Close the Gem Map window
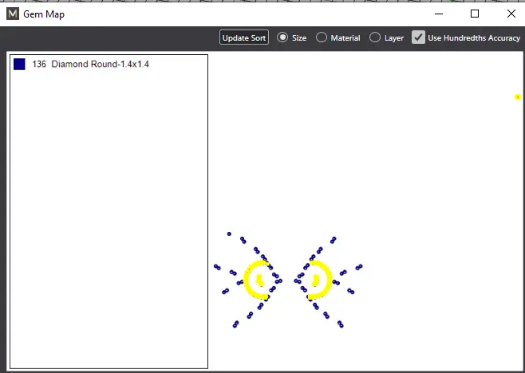The height and width of the screenshot is (373, 525). pyautogui.click(x=510, y=14)
